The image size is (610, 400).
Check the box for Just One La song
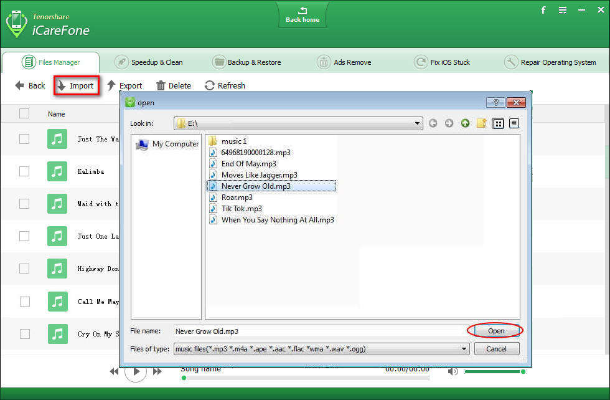24,236
